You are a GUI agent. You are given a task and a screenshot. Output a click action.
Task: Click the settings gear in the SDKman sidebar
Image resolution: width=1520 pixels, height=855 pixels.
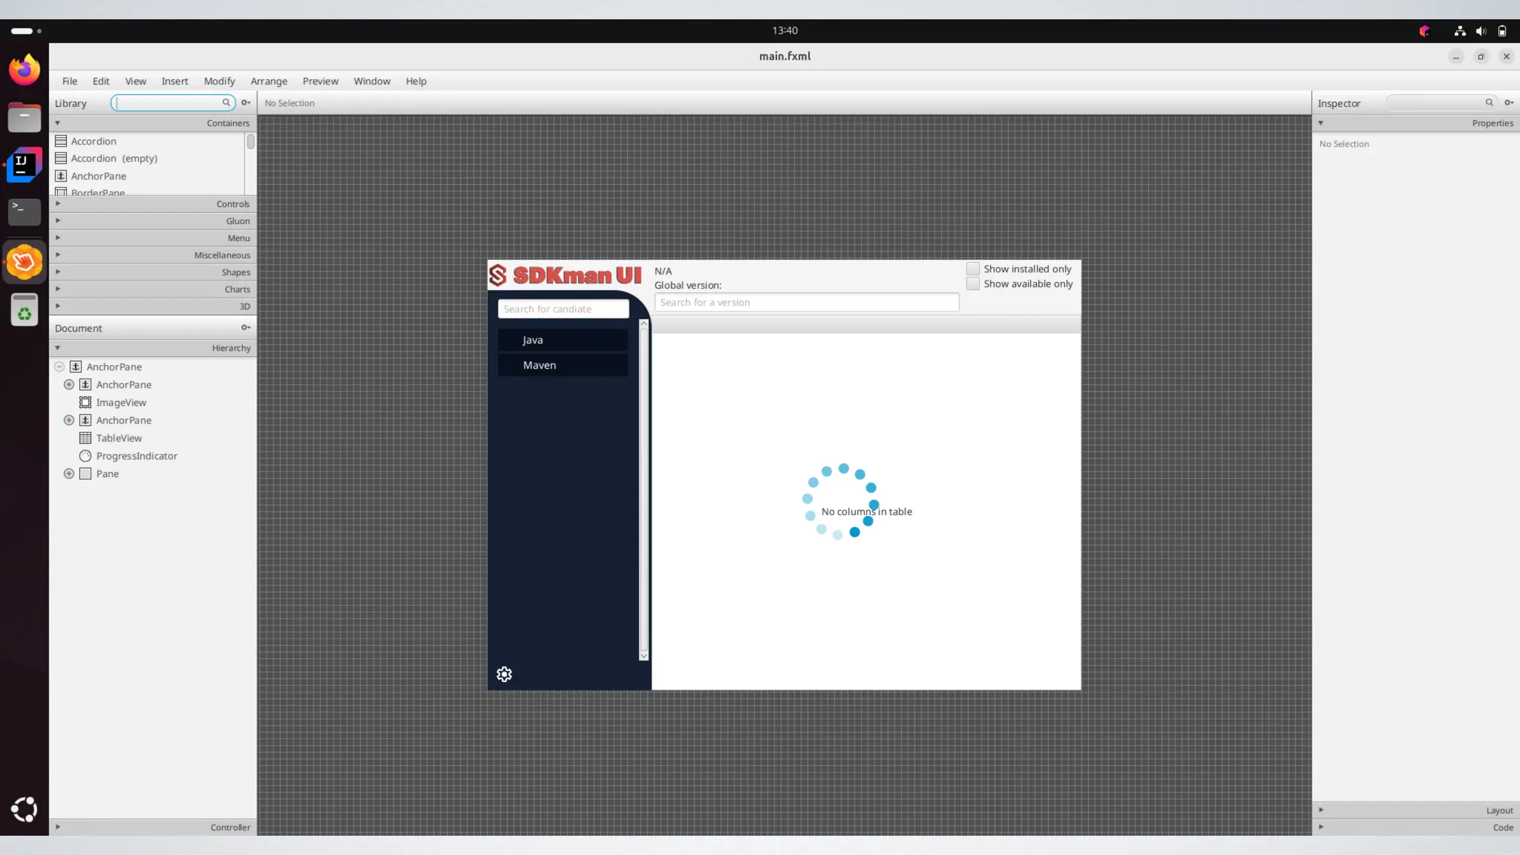pos(504,674)
